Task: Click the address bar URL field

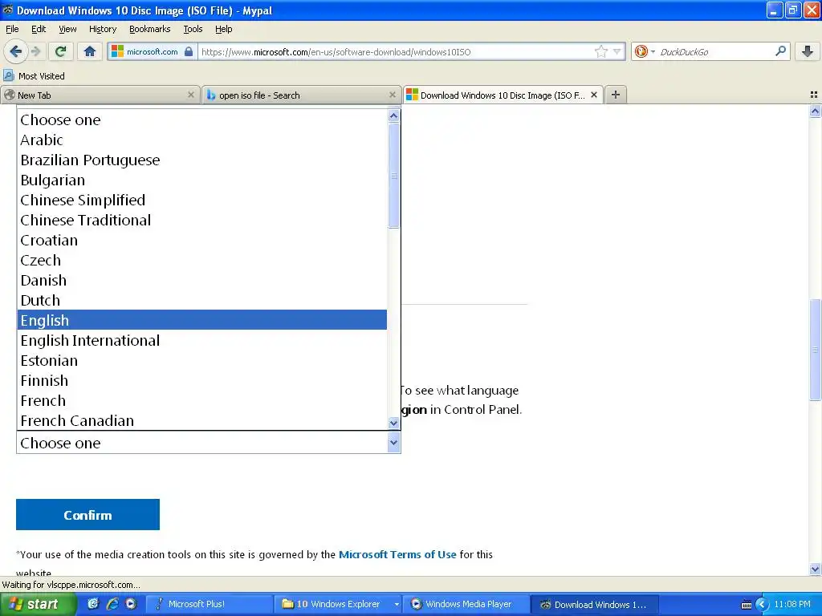Action: 396,52
